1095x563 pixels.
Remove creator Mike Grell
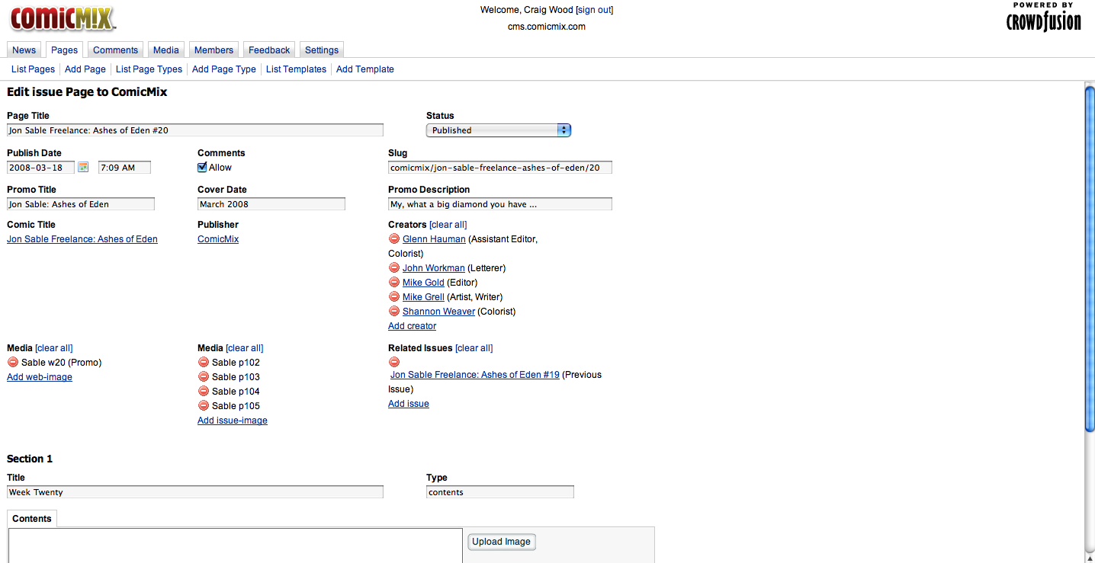point(394,297)
